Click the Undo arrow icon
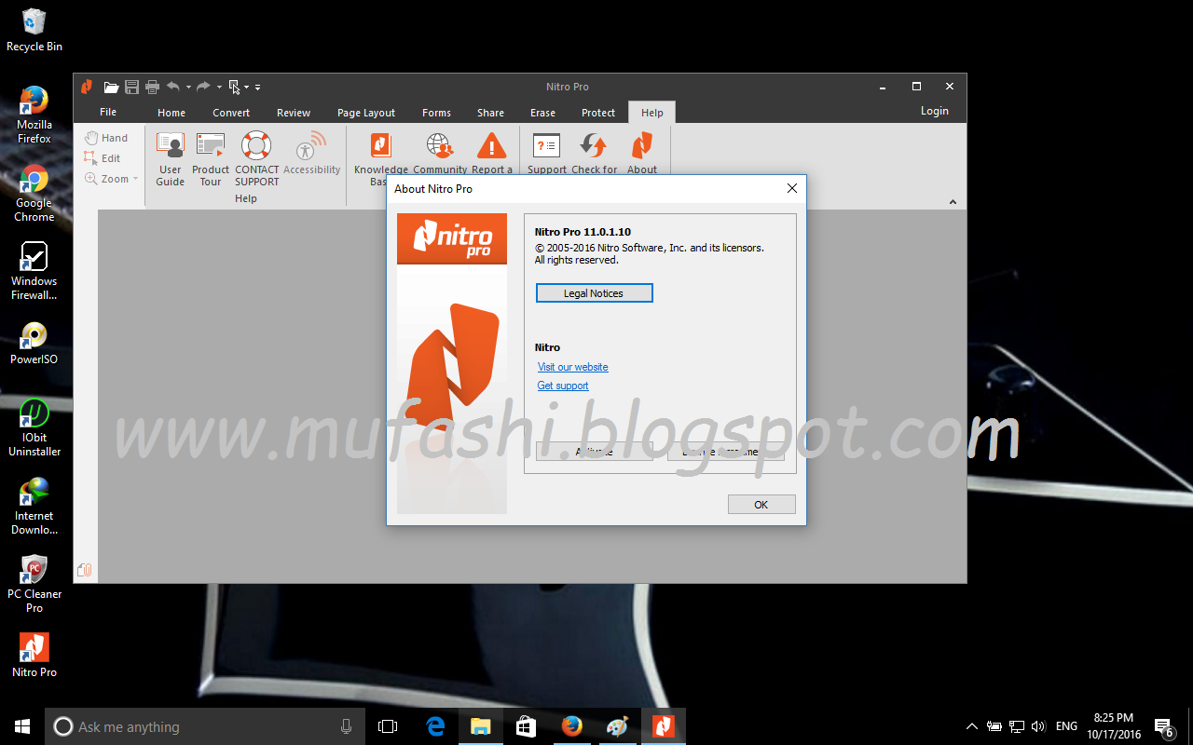The height and width of the screenshot is (745, 1193). tap(173, 87)
